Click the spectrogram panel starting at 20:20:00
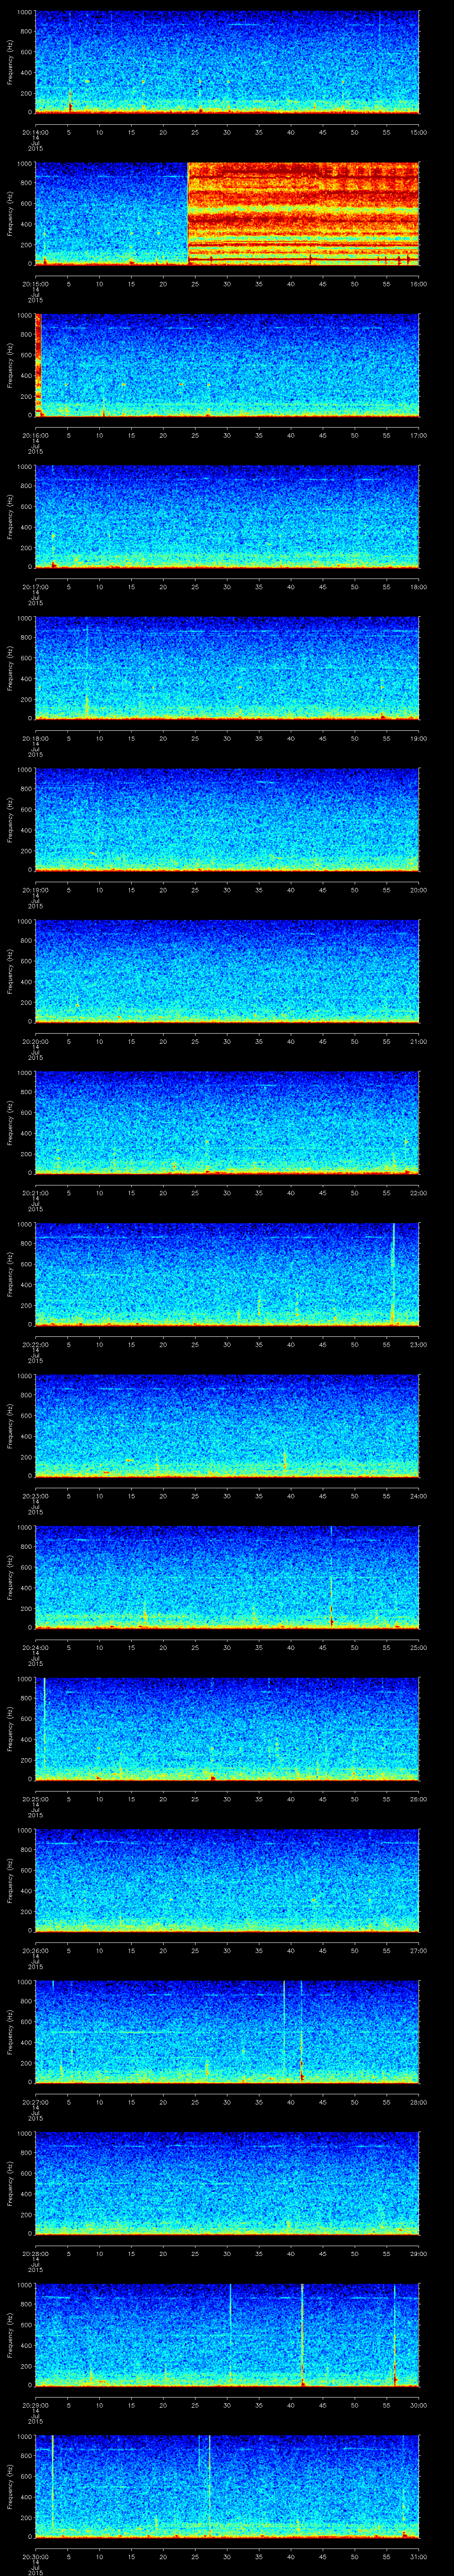This screenshot has height=2576, width=454. pyautogui.click(x=227, y=971)
